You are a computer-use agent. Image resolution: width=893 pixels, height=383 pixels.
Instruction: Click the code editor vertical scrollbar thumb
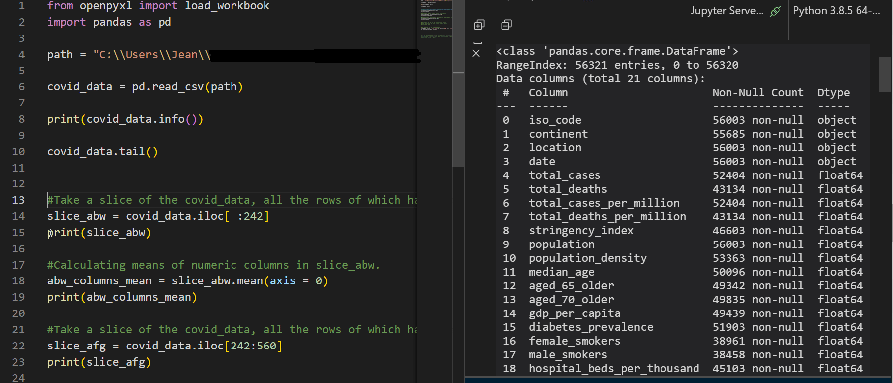point(458,118)
